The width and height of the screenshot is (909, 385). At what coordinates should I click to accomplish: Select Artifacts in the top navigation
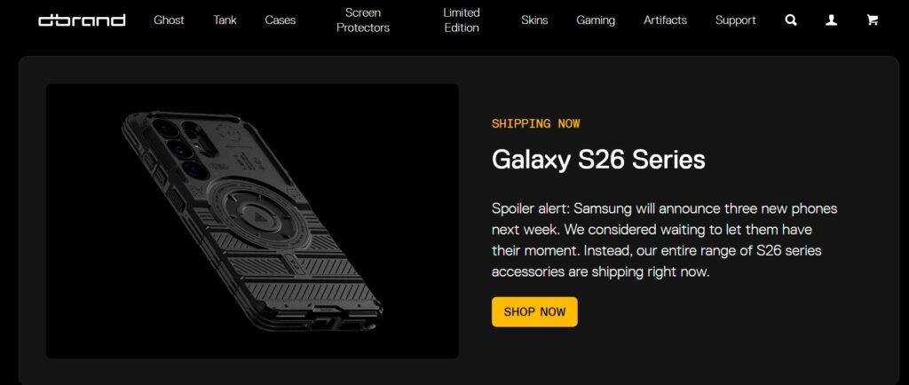pos(665,20)
